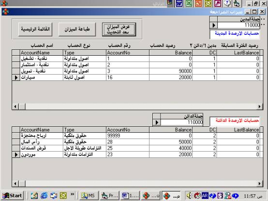Click the Outlook clock icon in quick launch
268x201 pixels.
pos(63,195)
